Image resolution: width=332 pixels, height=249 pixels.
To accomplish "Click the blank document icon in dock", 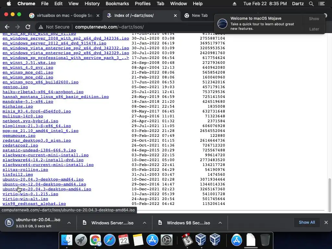I will [251, 240].
